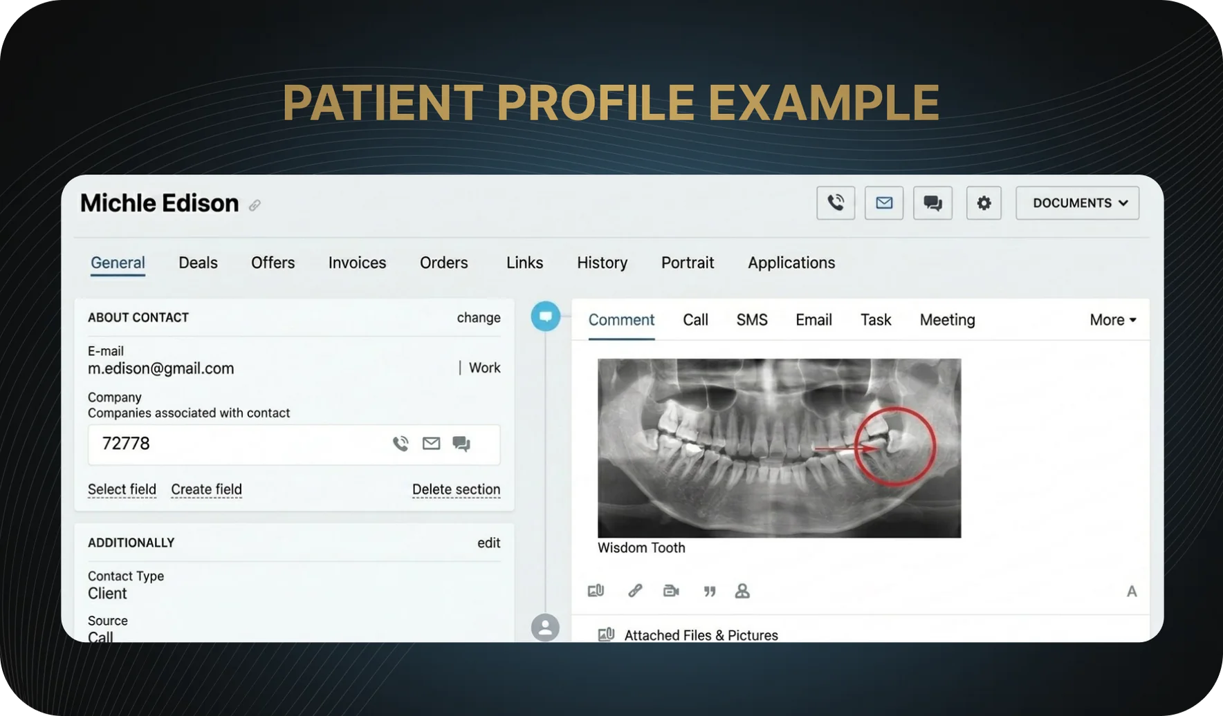Viewport: 1223px width, 716px height.
Task: Attach file icon in comment toolbar
Action: click(596, 591)
